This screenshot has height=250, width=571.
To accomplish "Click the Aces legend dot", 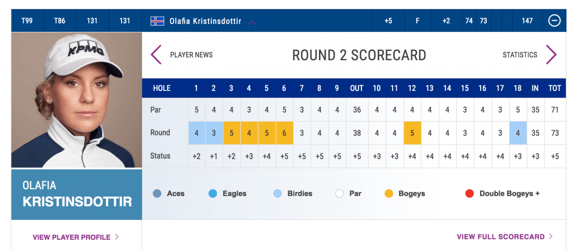I will pyautogui.click(x=157, y=194).
